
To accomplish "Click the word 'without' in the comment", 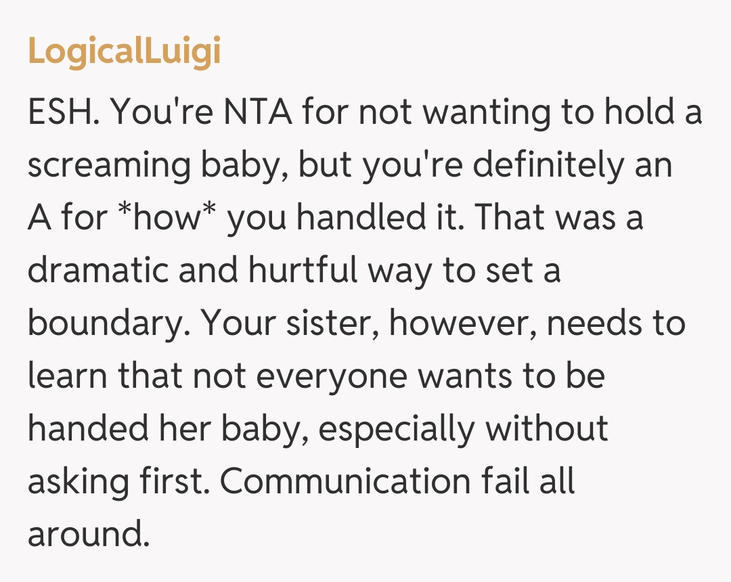I will [x=547, y=429].
